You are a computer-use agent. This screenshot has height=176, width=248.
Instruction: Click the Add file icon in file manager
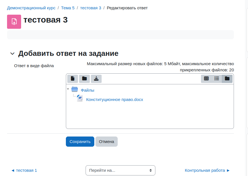(x=73, y=79)
